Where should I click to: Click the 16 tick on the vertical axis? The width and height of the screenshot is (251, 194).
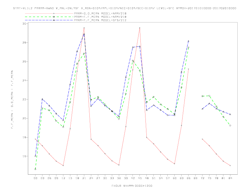(x=24, y=156)
